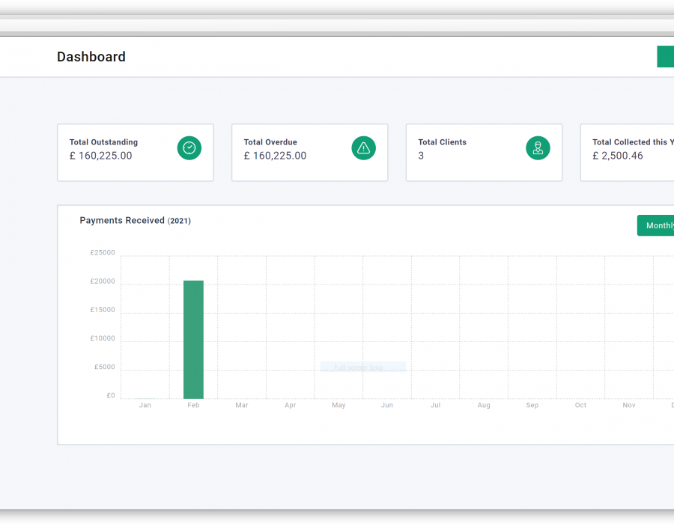The width and height of the screenshot is (674, 524).
Task: Click the client person icon on Total Clients
Action: (538, 148)
